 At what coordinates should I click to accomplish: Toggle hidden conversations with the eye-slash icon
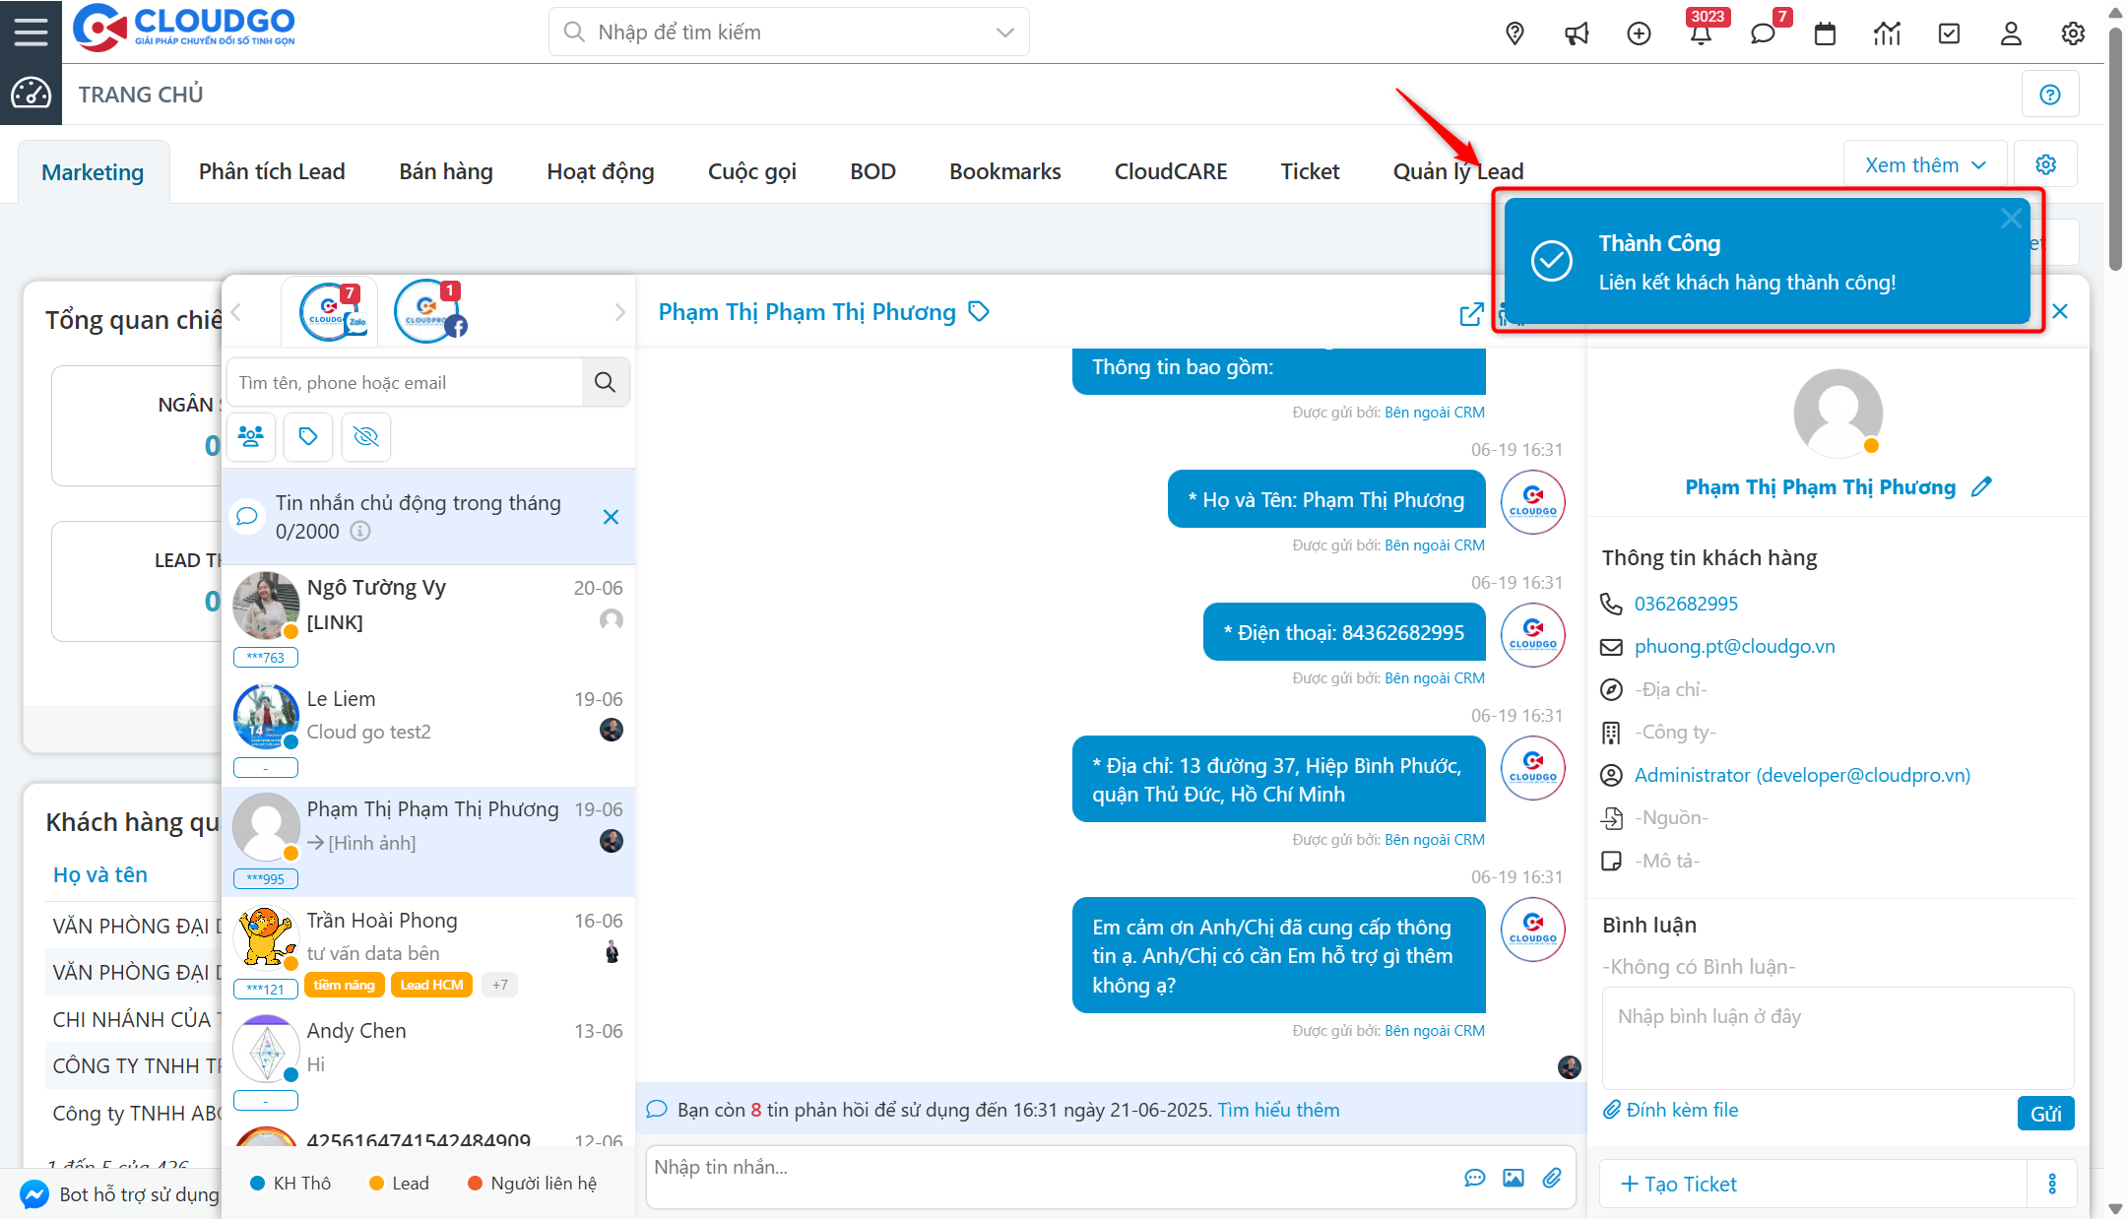pos(365,436)
